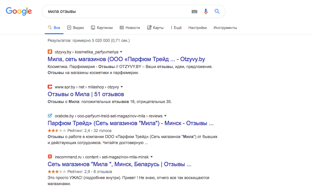Expand the dropdown arrow next to www.spr.by URL
The height and width of the screenshot is (194, 312).
(x=122, y=87)
